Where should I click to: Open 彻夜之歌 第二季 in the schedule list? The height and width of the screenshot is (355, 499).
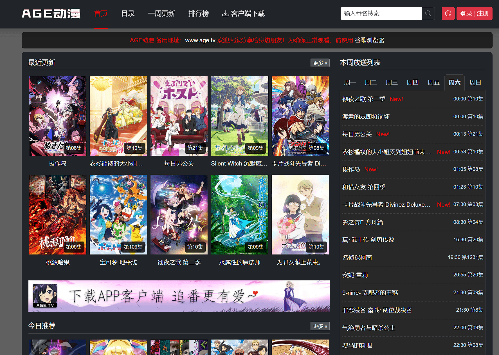(x=364, y=99)
